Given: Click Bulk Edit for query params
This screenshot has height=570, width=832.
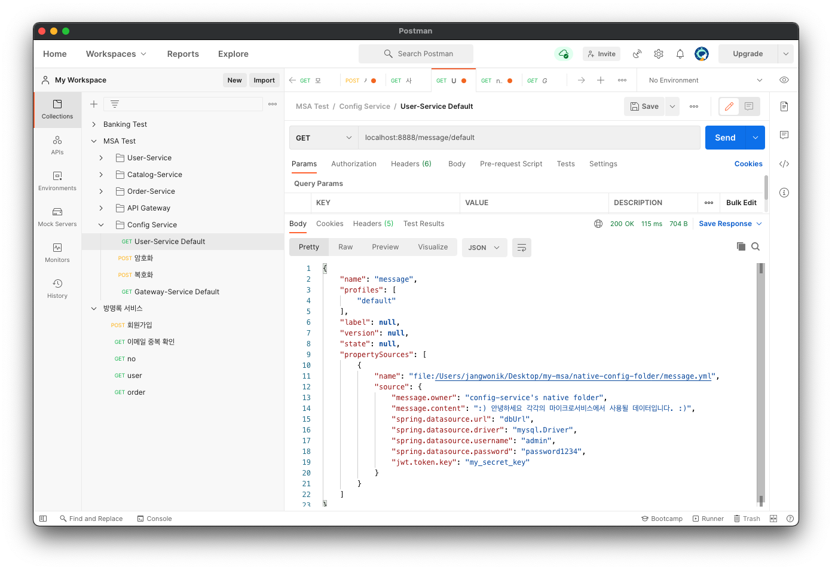Looking at the screenshot, I should (741, 203).
